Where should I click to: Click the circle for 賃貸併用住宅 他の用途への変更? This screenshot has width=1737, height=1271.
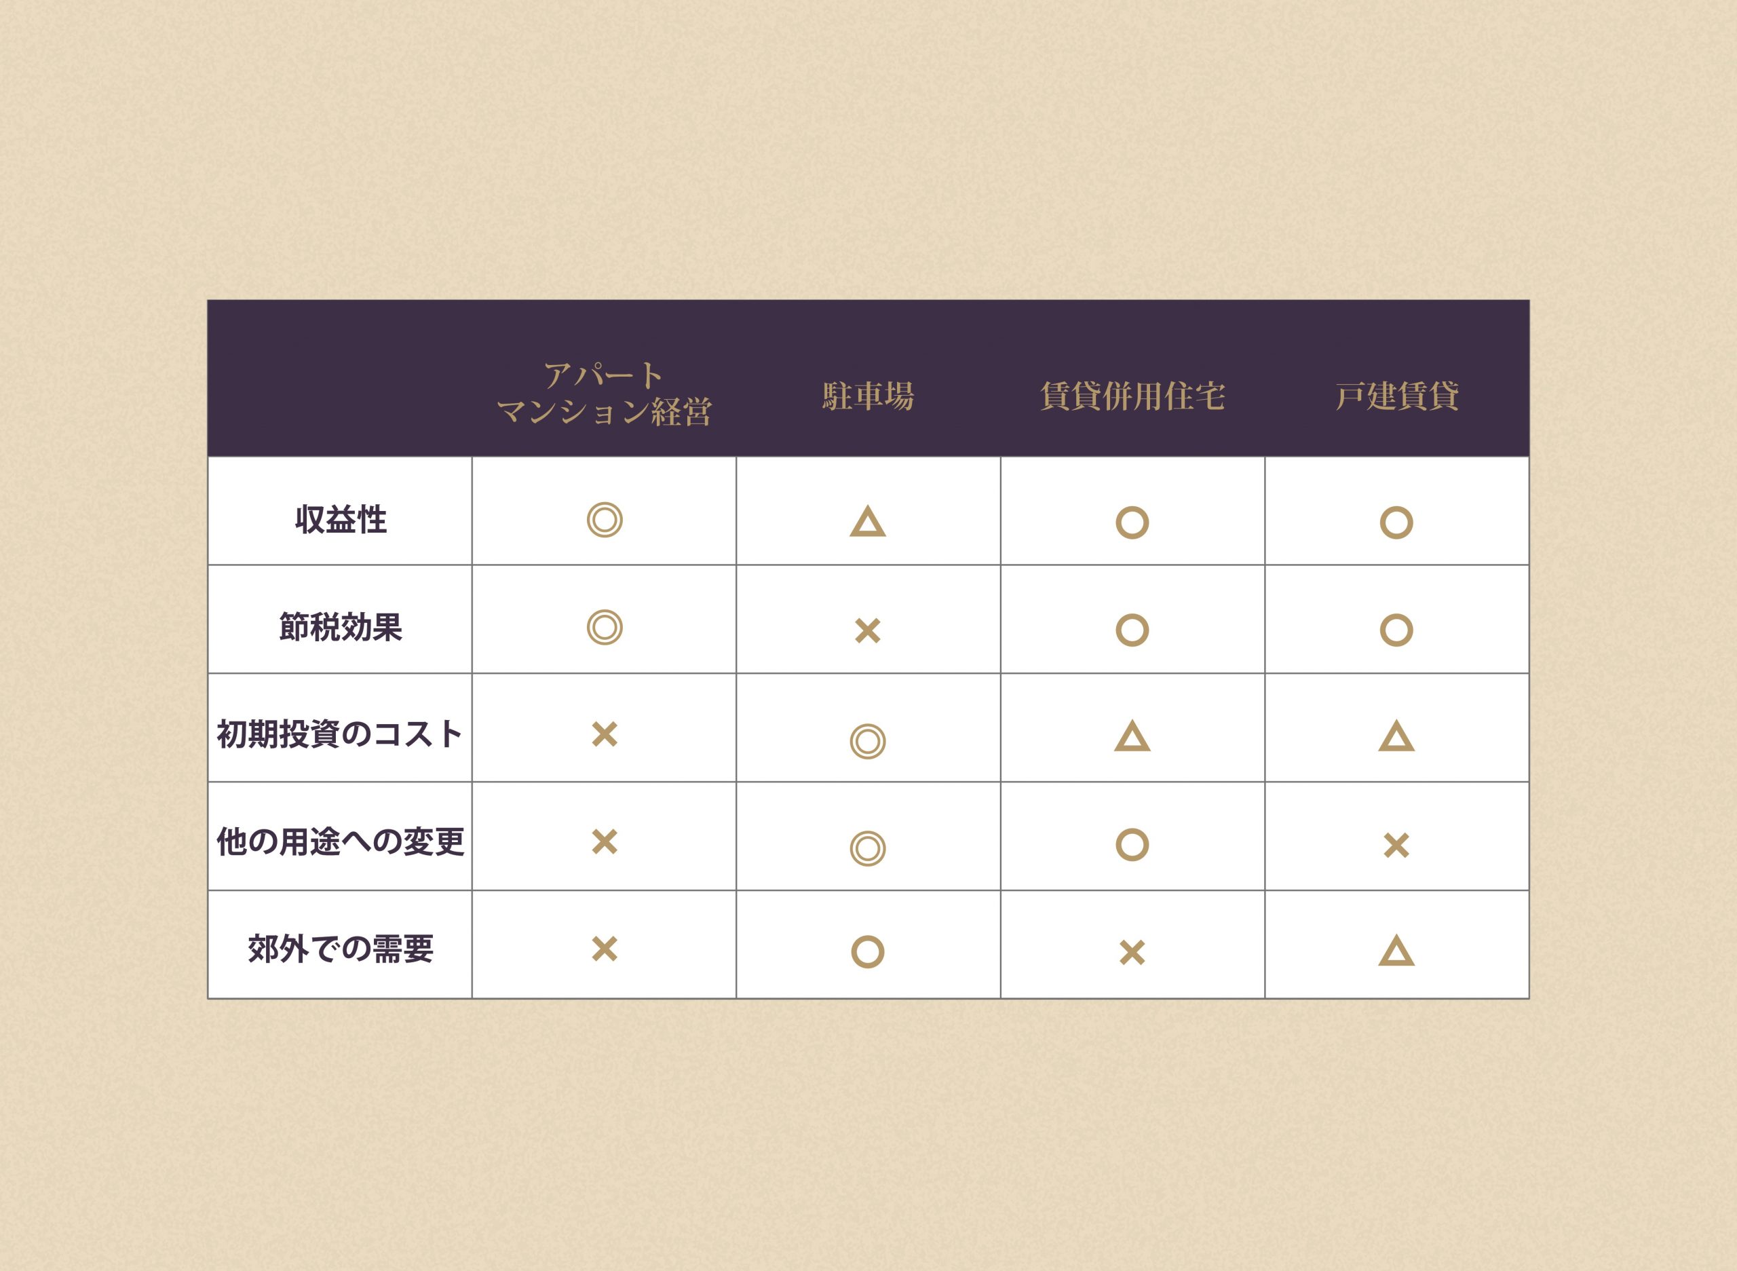(1132, 845)
